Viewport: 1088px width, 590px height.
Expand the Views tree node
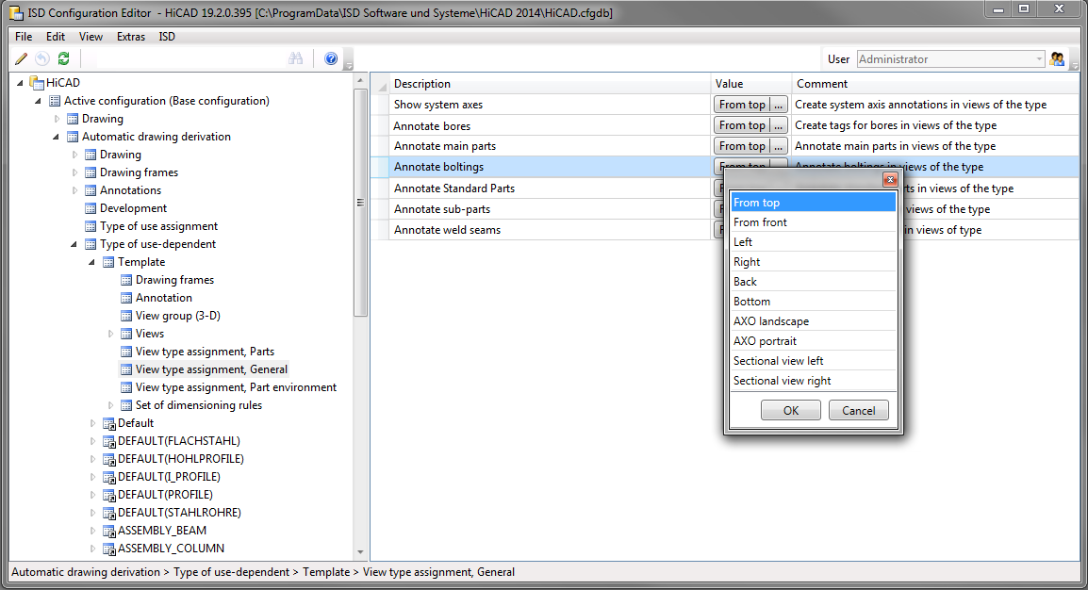[110, 334]
